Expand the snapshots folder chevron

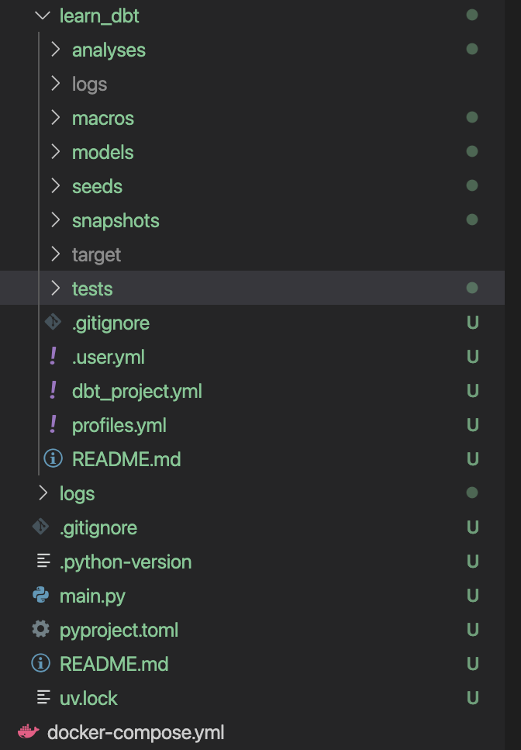click(56, 220)
